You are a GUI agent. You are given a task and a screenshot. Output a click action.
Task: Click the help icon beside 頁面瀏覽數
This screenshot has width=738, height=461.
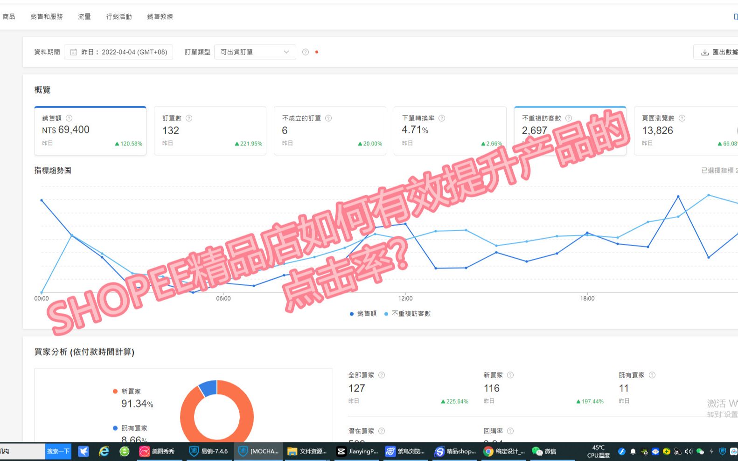(x=682, y=118)
